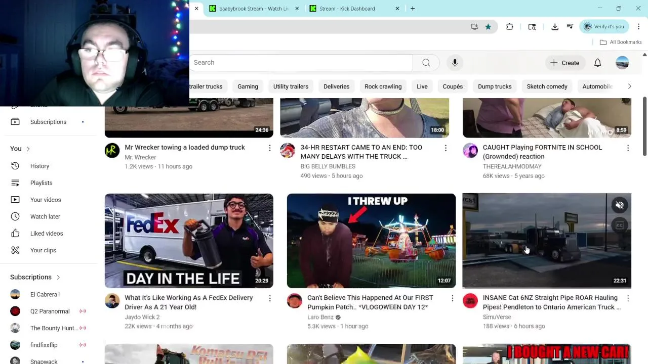Focus the YouTube search field
The height and width of the screenshot is (364, 648).
301,63
